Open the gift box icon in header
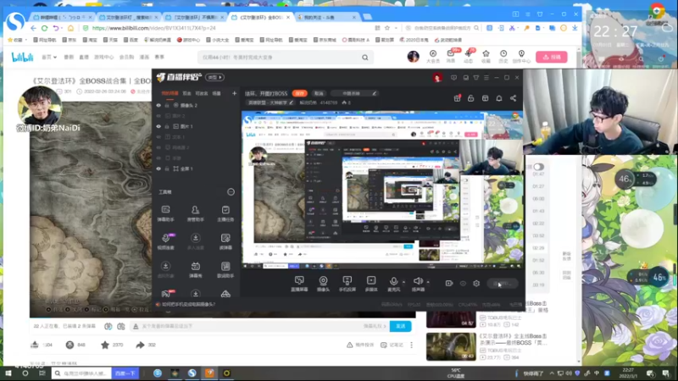The width and height of the screenshot is (678, 381). pos(457,98)
